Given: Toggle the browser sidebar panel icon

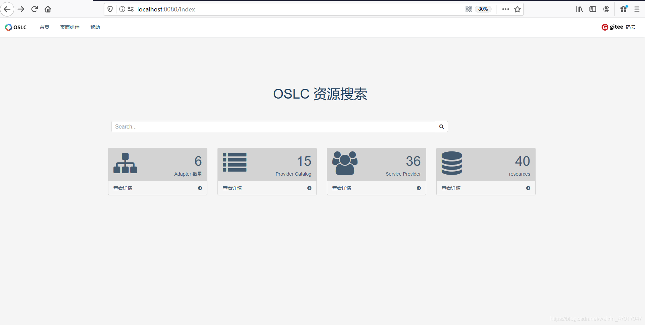Looking at the screenshot, I should 593,9.
